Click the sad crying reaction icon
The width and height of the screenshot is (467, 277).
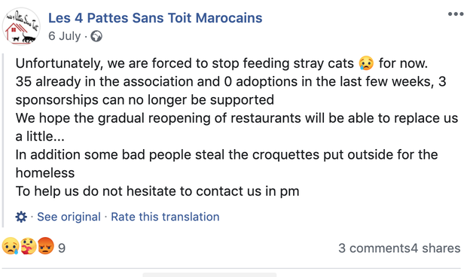point(11,246)
